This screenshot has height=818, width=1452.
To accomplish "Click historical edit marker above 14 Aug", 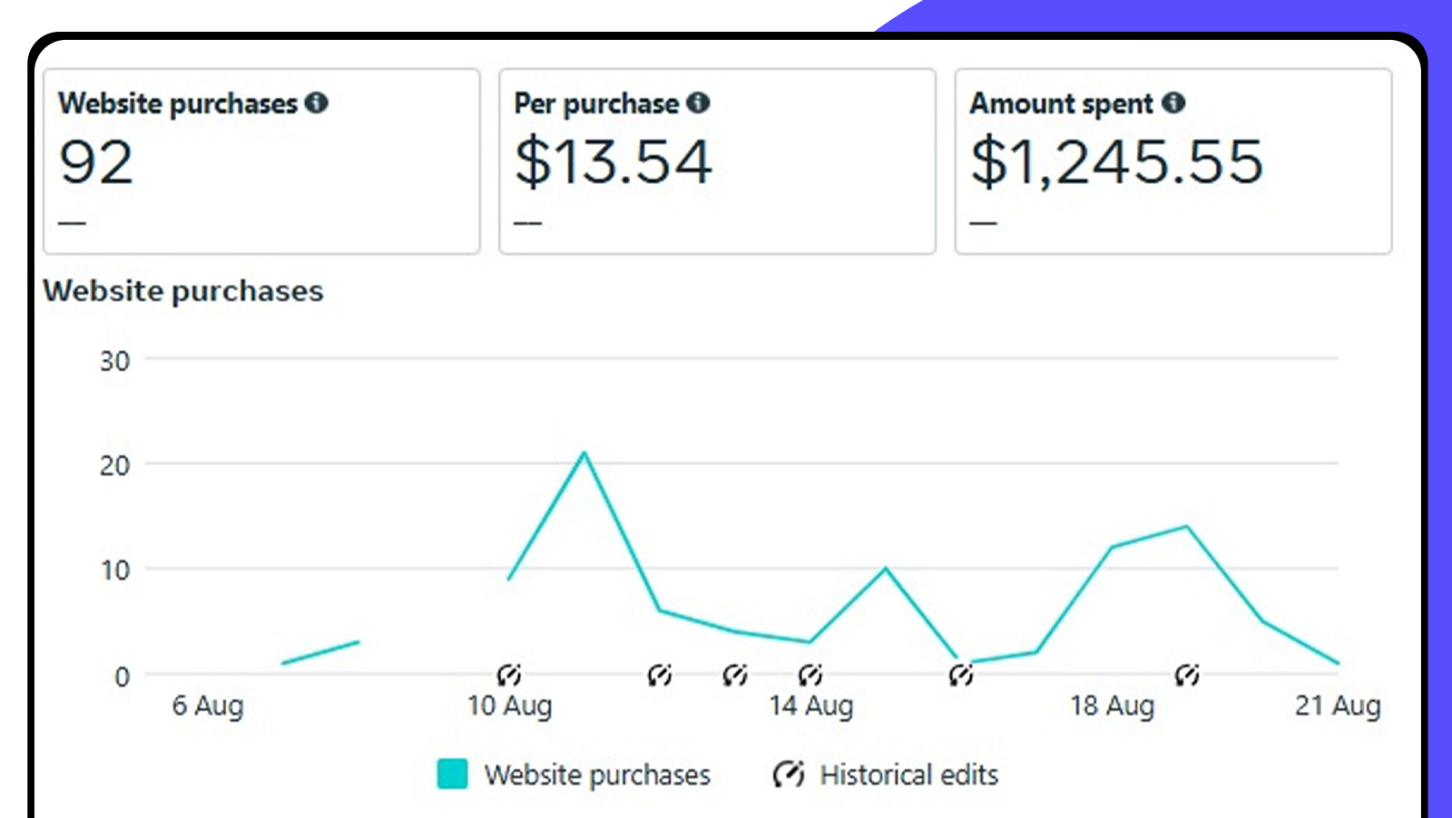I will (x=810, y=675).
